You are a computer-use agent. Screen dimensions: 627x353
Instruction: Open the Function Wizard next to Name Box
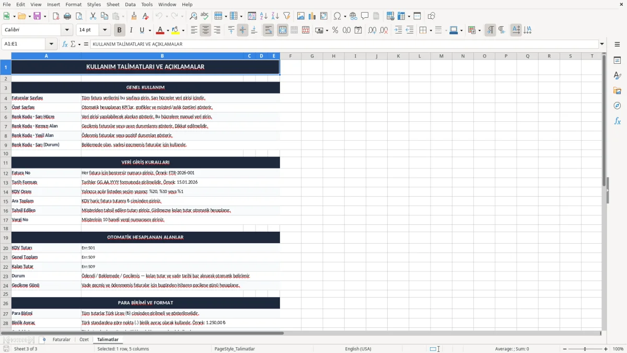pyautogui.click(x=65, y=44)
